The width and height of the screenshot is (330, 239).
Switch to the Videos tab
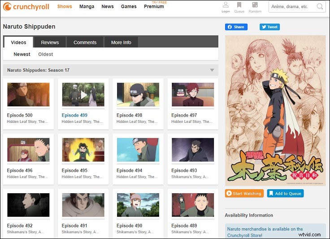click(x=18, y=42)
